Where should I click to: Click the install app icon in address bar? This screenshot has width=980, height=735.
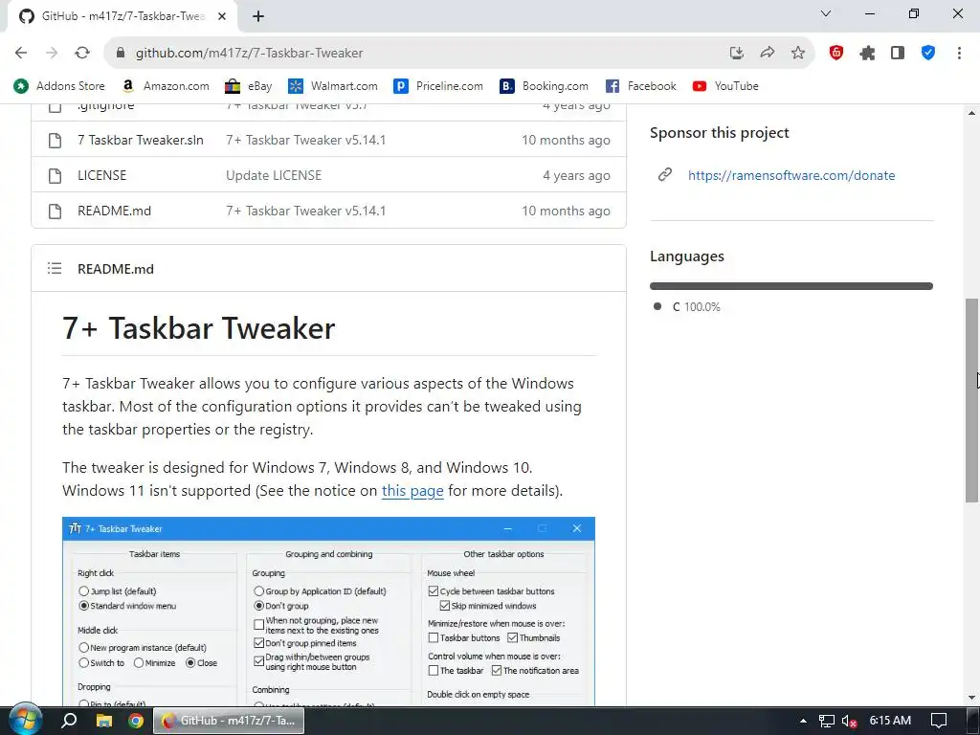pos(737,54)
